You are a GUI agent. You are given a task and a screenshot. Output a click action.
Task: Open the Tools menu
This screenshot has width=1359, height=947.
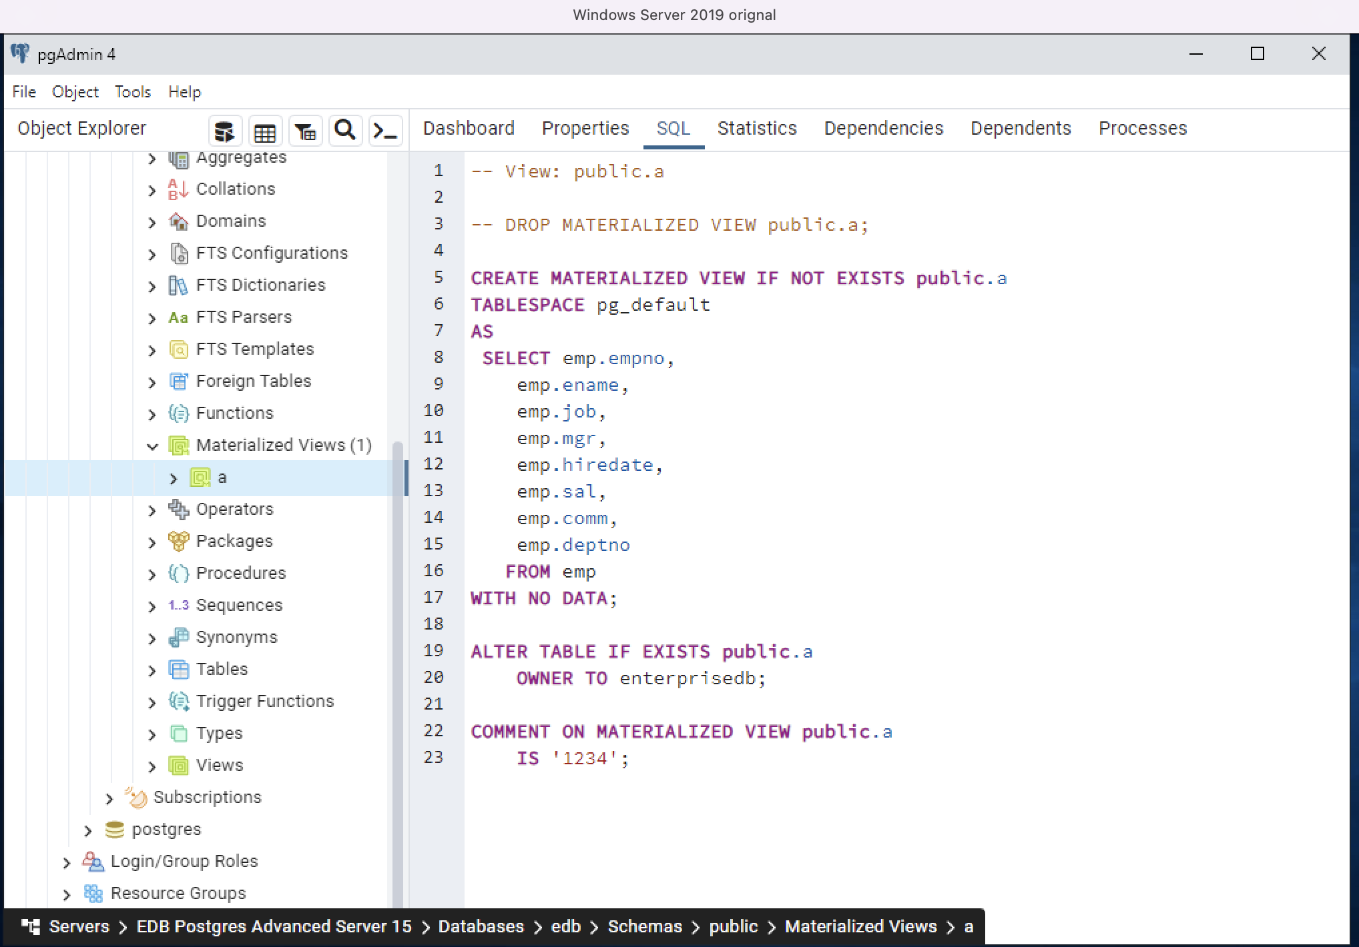132,91
